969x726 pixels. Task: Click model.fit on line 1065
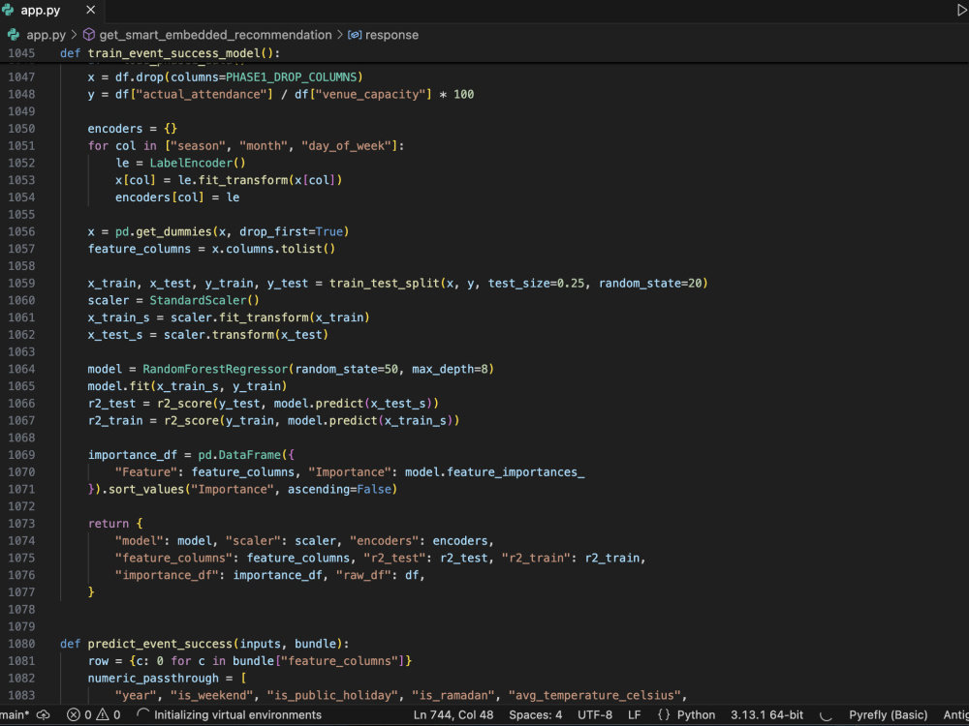pos(118,386)
